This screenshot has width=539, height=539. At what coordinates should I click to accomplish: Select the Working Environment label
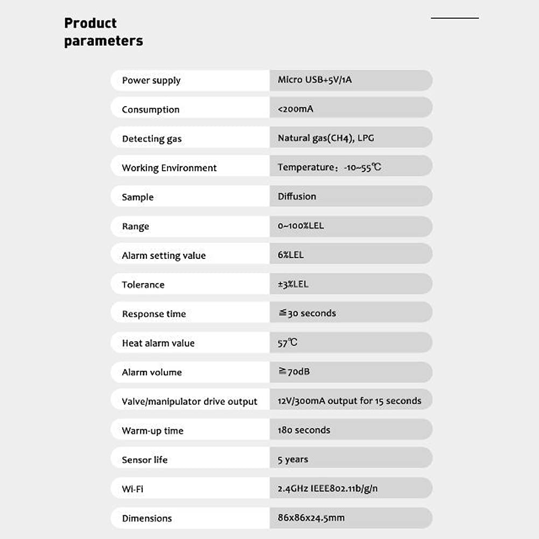169,167
